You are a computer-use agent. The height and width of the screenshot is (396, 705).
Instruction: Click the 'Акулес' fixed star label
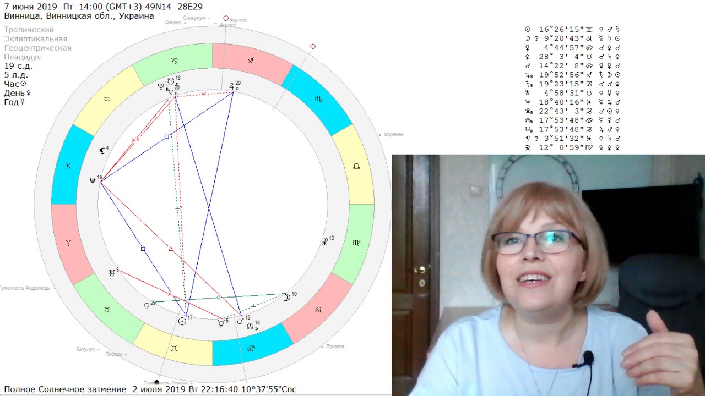[x=238, y=20]
